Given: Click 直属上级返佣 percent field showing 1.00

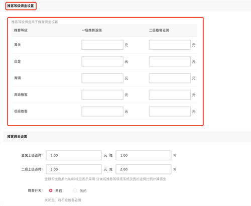Looking at the screenshot, I should point(144,155).
